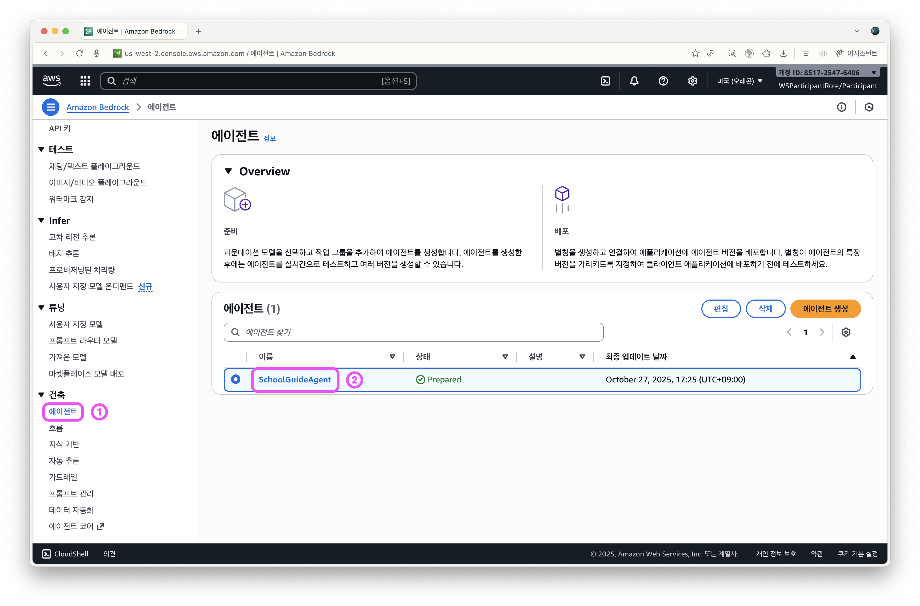
Task: Go to next page of agents table
Action: 822,332
